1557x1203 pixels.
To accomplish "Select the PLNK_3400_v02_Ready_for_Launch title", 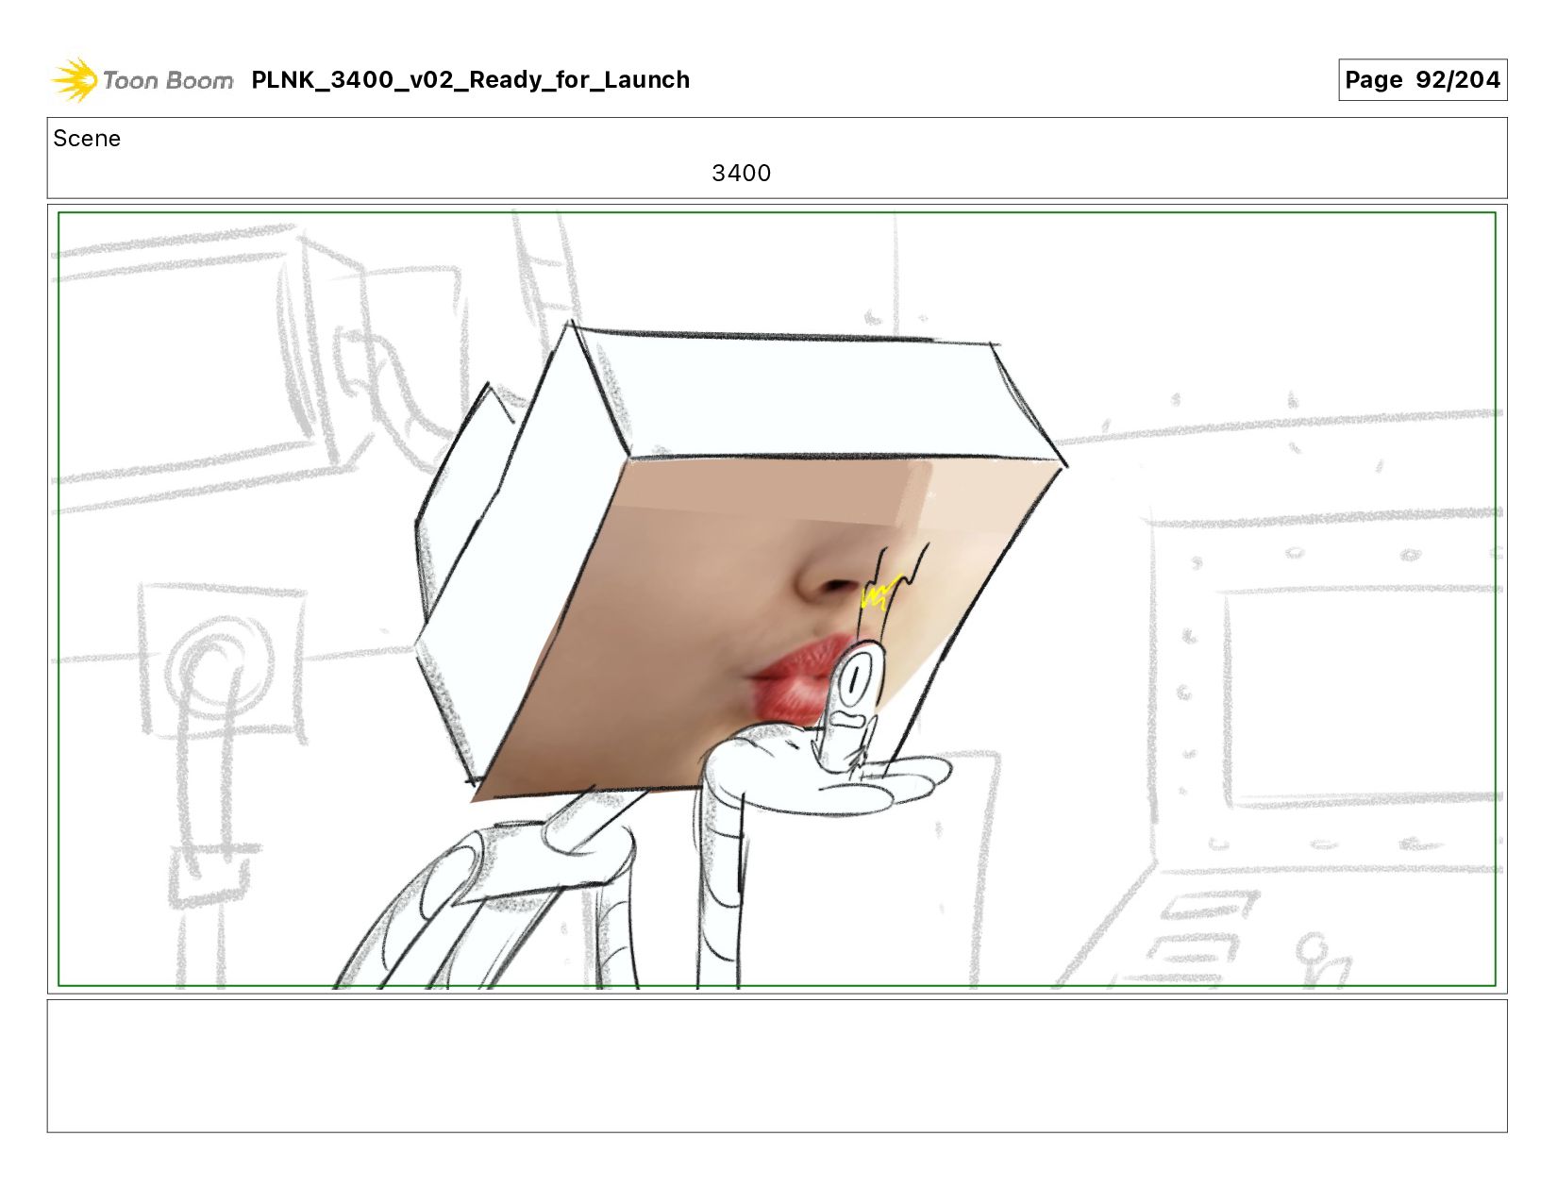I will pos(470,80).
